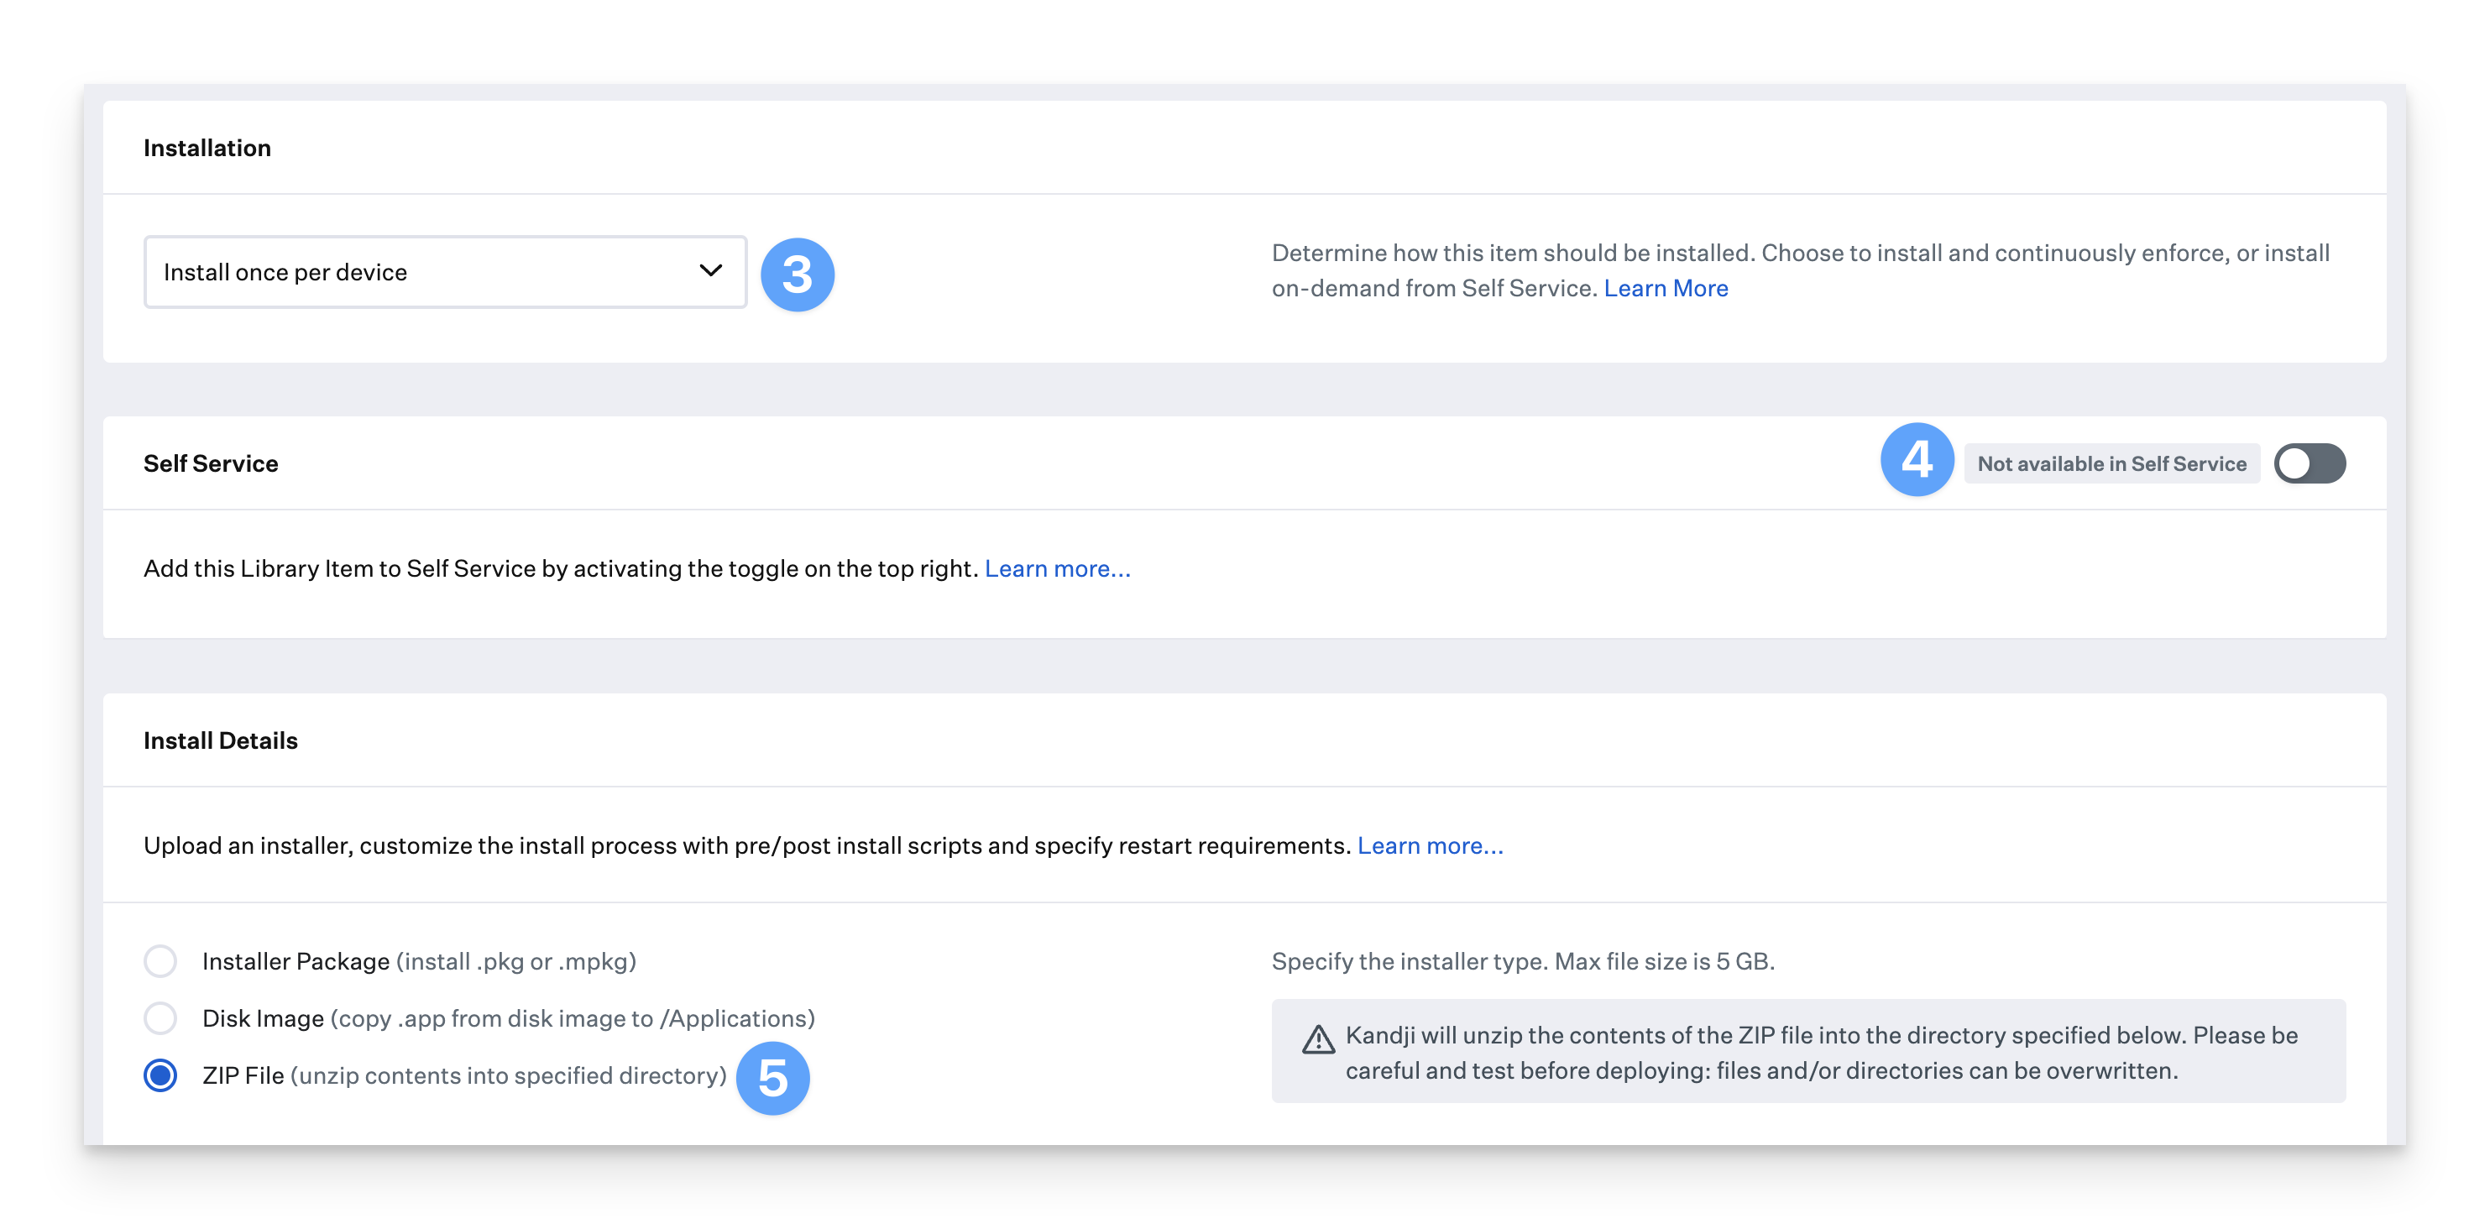Enable the Self Service toggle switch
This screenshot has height=1229, width=2490.
point(2309,463)
